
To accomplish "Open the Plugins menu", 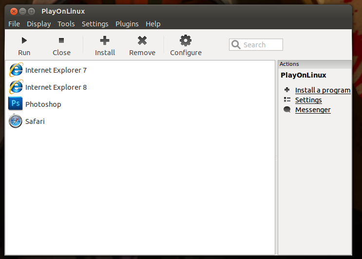I will click(x=127, y=24).
